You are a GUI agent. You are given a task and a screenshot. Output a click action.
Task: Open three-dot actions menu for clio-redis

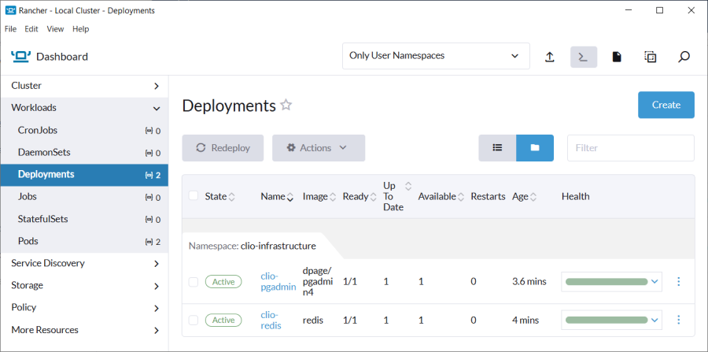pyautogui.click(x=678, y=320)
